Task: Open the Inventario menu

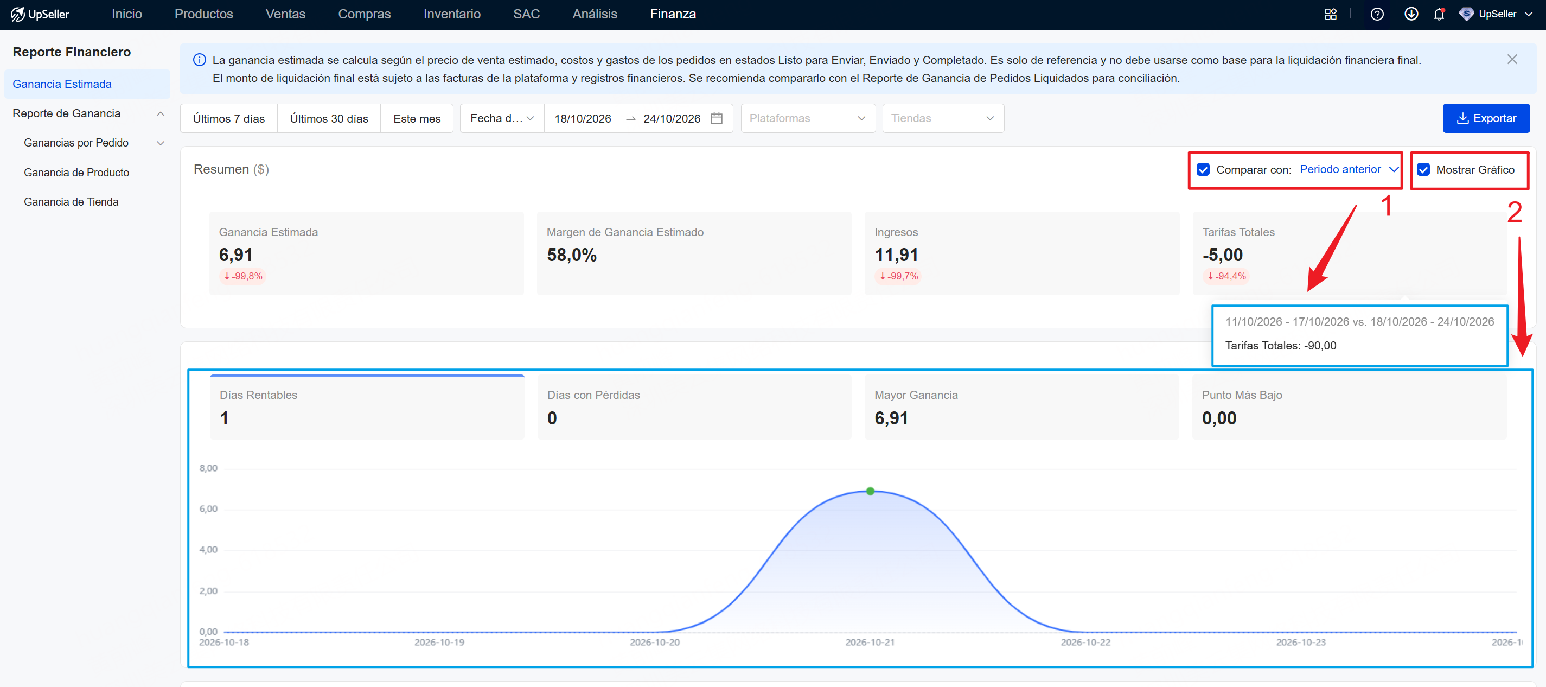Action: point(452,14)
